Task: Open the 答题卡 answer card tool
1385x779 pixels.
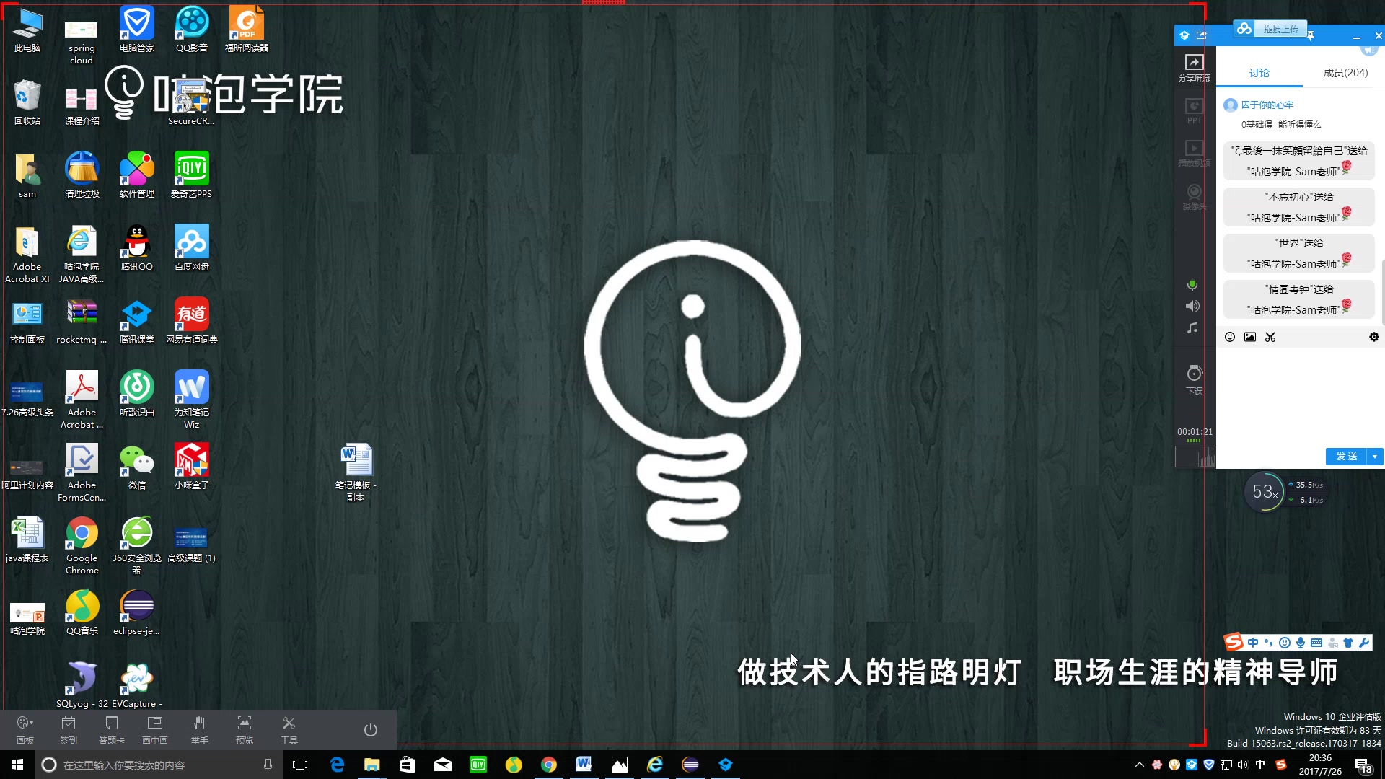Action: pyautogui.click(x=112, y=730)
